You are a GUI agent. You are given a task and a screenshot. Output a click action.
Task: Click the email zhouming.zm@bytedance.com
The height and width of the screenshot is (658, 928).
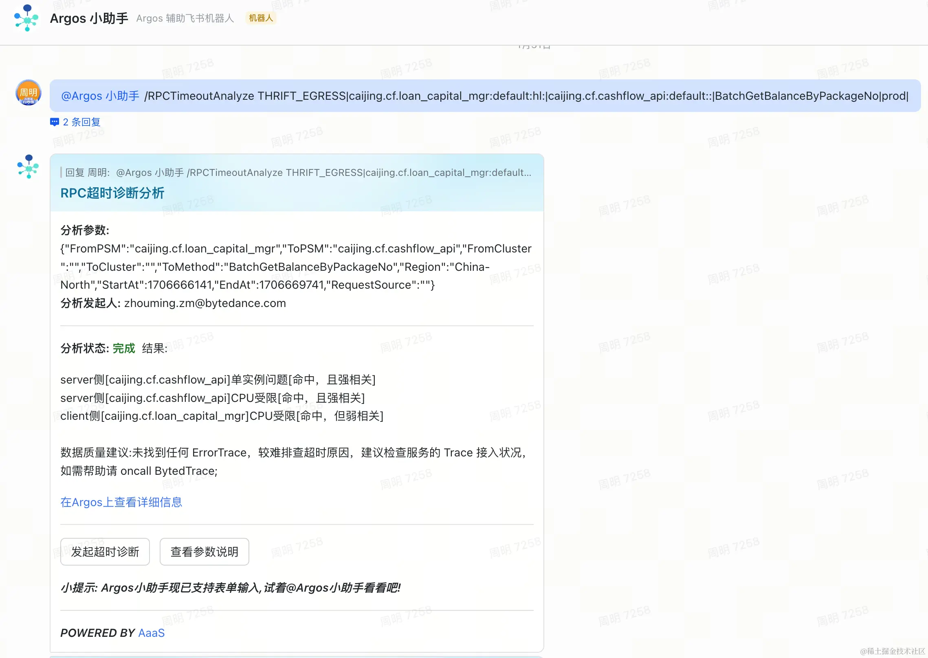point(205,303)
